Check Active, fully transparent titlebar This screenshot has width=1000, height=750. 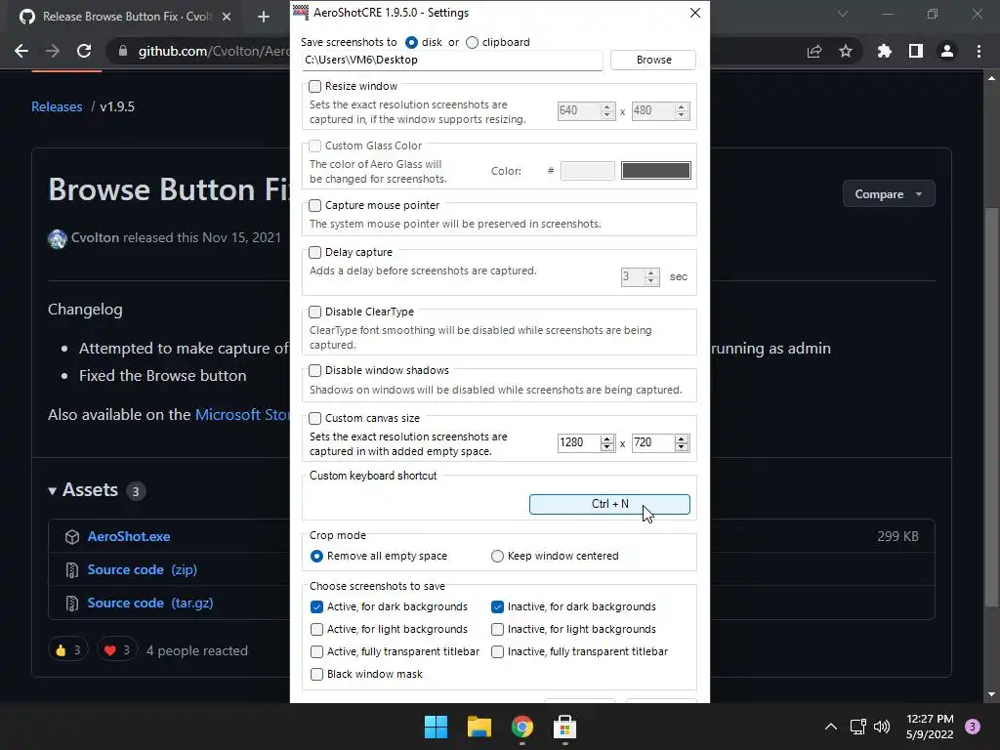tap(316, 651)
